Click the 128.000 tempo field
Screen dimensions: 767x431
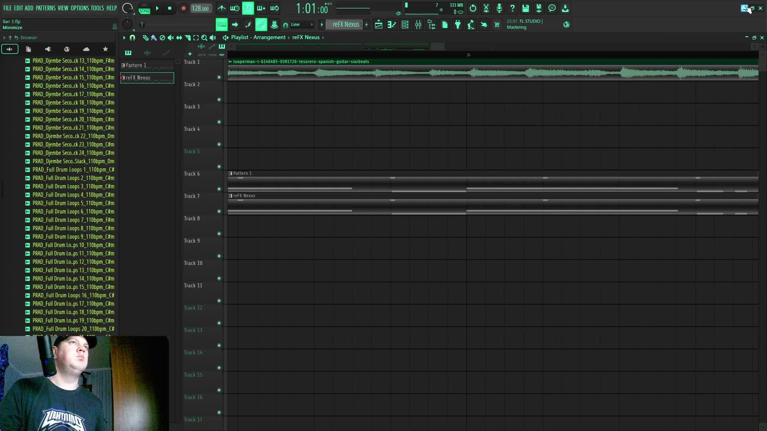(201, 8)
